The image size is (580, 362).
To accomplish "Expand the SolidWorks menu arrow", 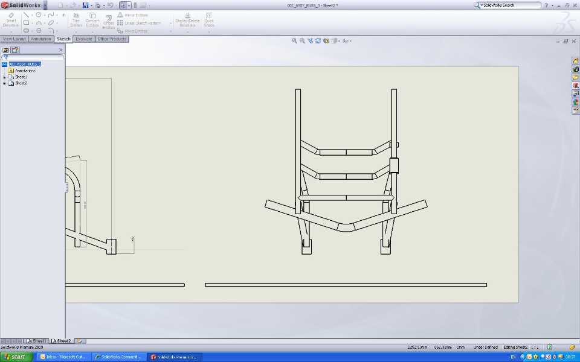I will [x=45, y=5].
